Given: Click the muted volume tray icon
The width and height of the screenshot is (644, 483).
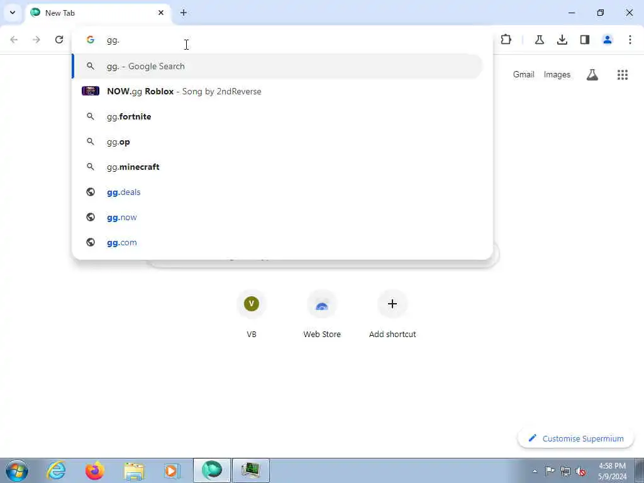Looking at the screenshot, I should point(580,471).
